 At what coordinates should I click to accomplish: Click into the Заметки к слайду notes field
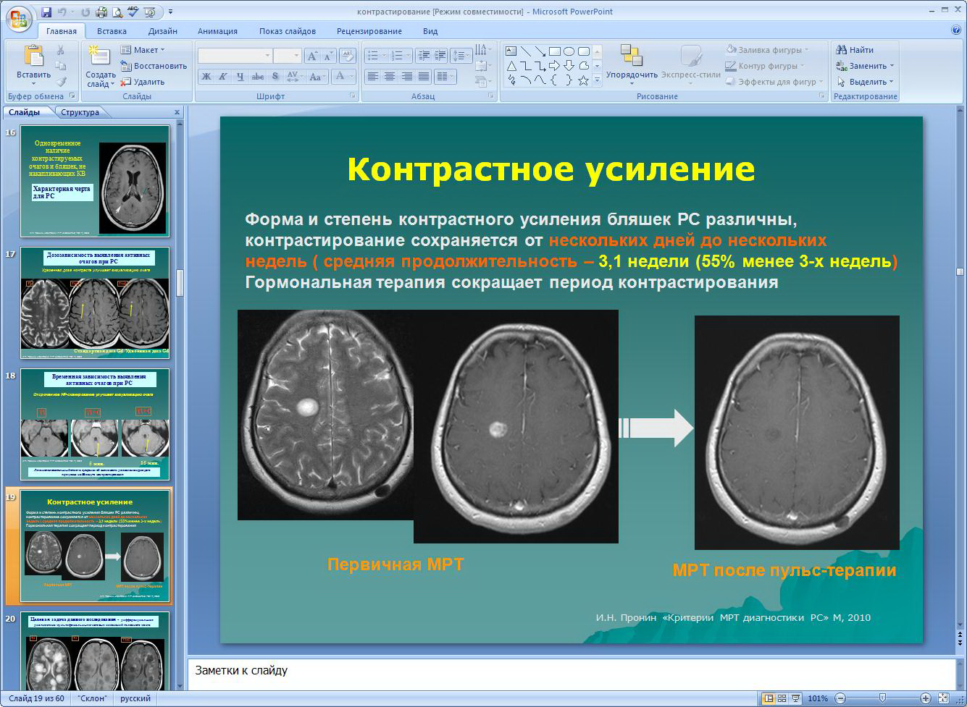571,674
